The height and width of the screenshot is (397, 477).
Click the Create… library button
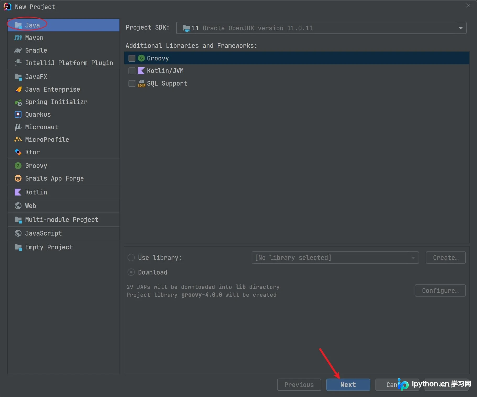coord(446,258)
